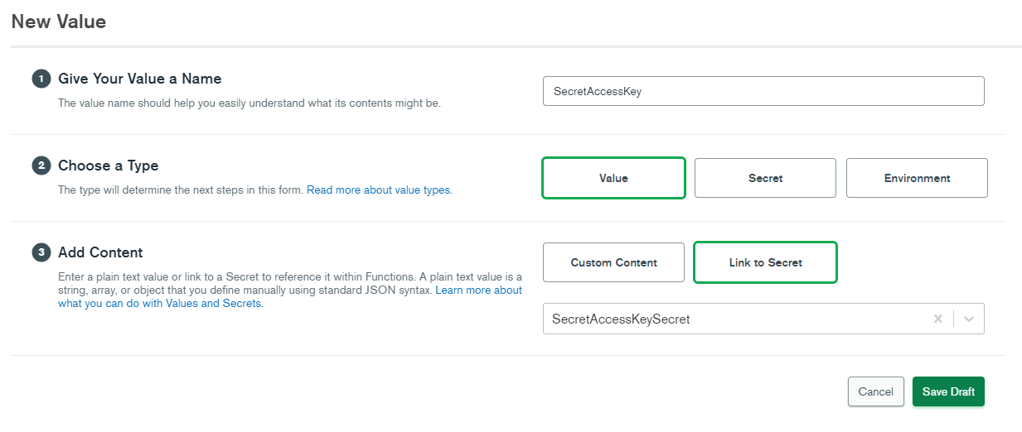Click the step 1 number badge
The image size is (1022, 432).
[41, 79]
